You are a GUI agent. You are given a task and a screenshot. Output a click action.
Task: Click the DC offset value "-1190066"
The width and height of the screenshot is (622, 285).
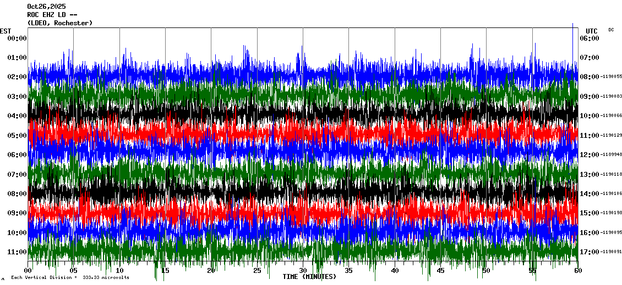pos(611,115)
